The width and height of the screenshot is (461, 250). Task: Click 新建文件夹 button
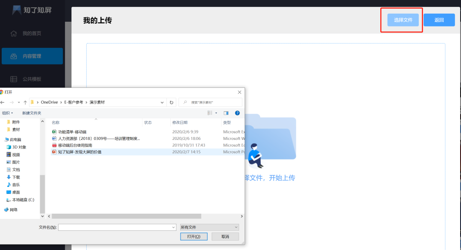[x=32, y=113]
